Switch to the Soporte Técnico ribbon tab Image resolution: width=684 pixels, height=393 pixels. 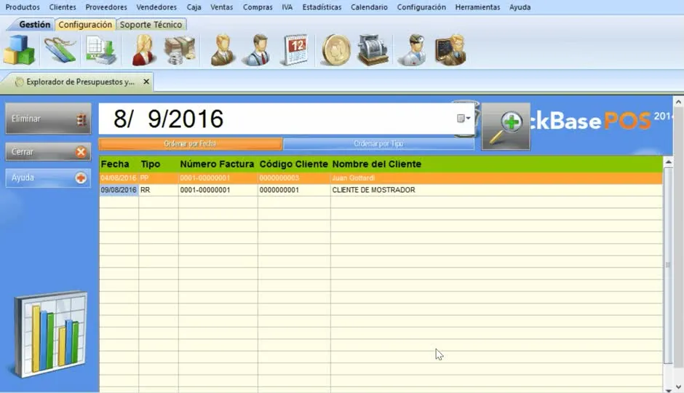(151, 25)
